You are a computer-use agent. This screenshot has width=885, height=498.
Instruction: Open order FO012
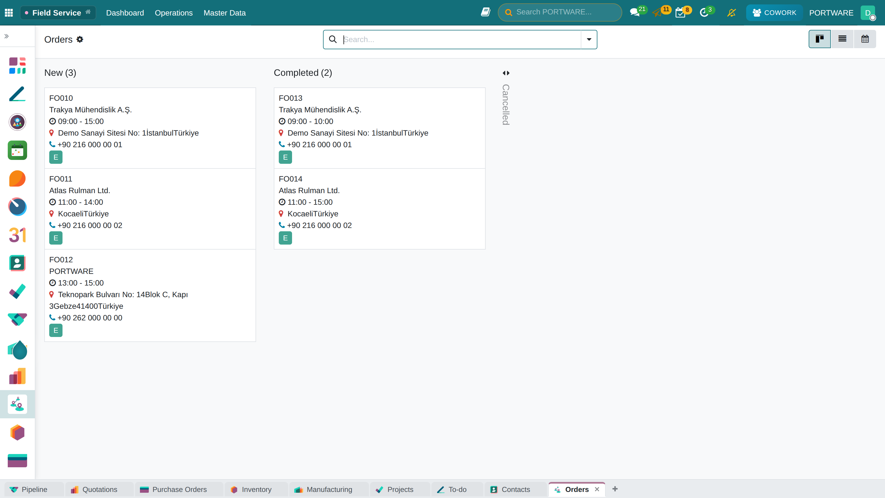coord(150,295)
